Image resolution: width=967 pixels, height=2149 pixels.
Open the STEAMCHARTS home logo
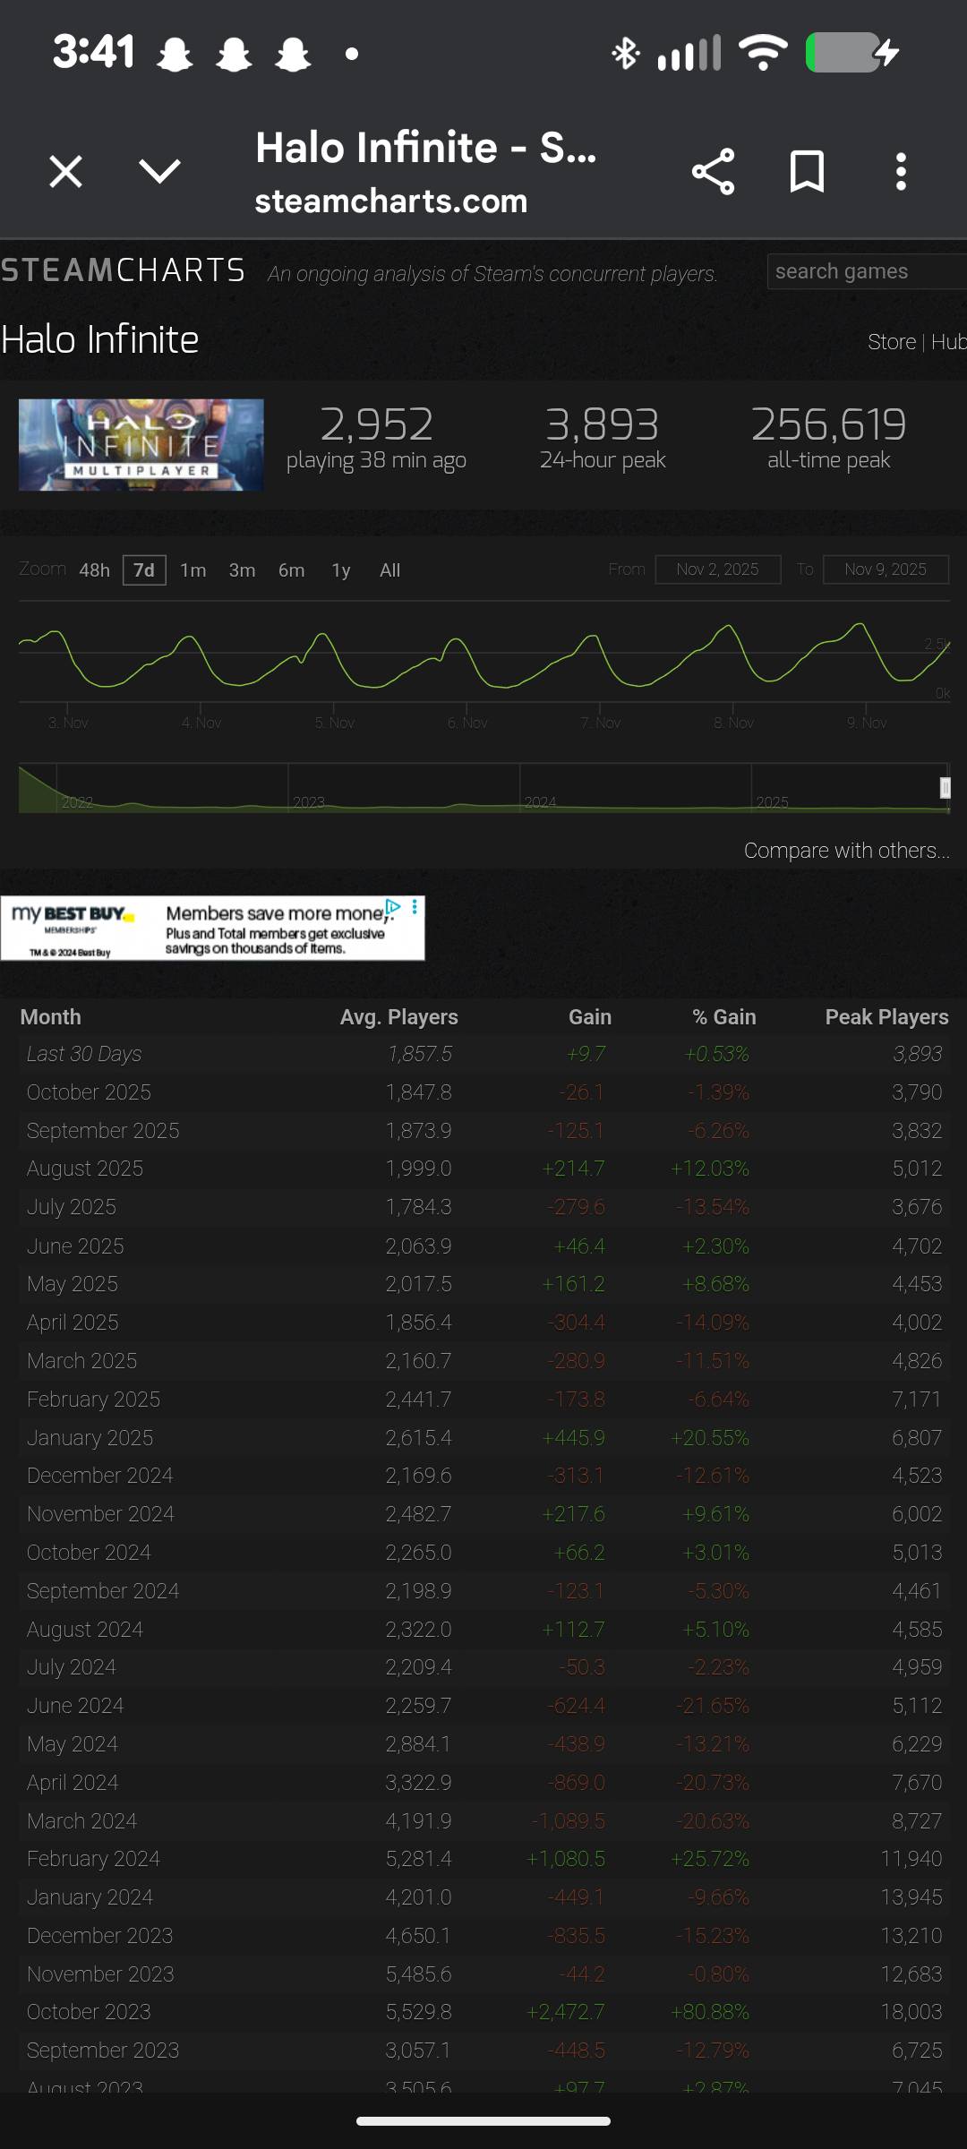pos(123,270)
